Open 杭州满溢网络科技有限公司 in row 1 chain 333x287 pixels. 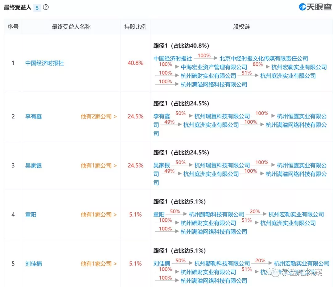214,85
